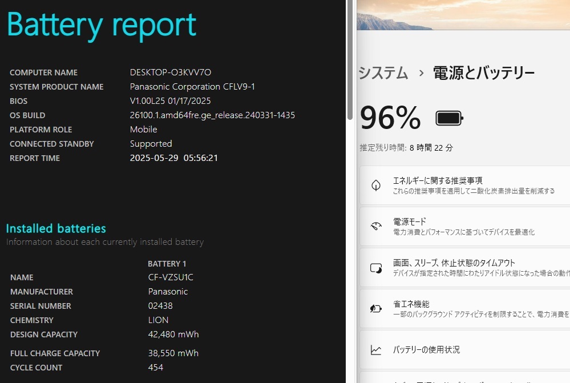Click the breadcrumb chevron after システム
The image size is (570, 383).
(421, 73)
